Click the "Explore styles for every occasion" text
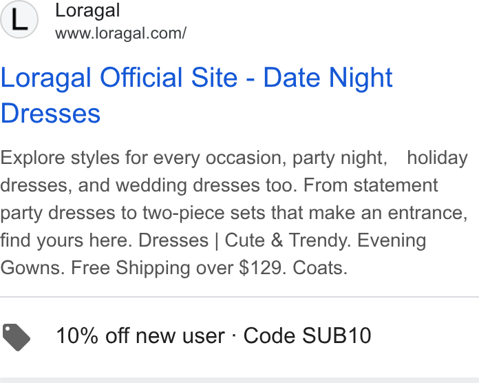 (142, 158)
